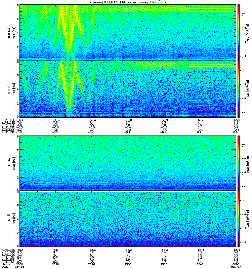This screenshot has width=252, height=269.
Task: Click the color bar beside the THB B∥ panel
Action: pos(239,89)
